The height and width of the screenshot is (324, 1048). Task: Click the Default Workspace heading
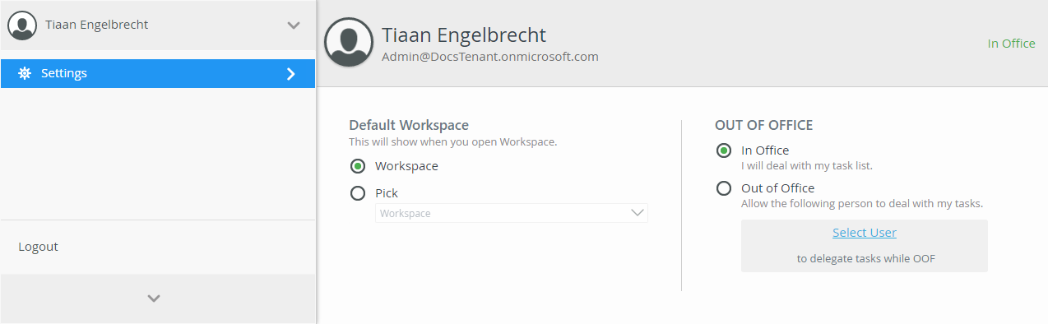tap(409, 125)
